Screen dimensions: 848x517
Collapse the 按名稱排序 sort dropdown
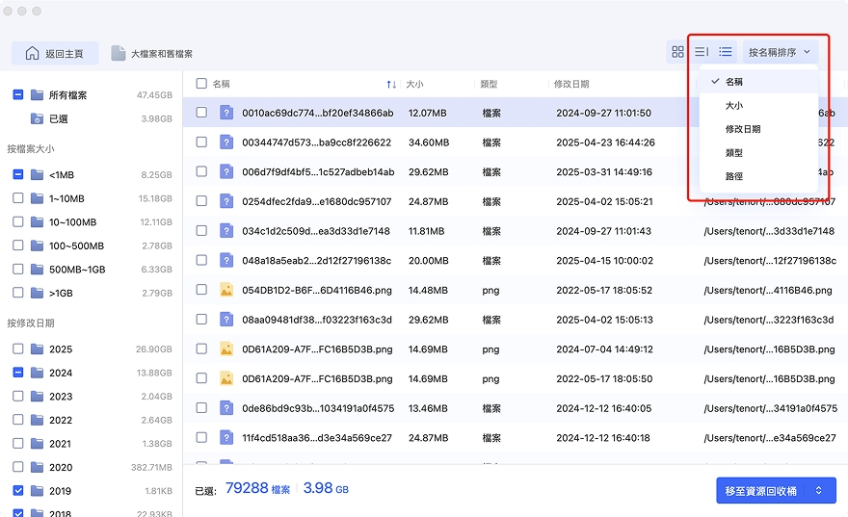[x=780, y=52]
